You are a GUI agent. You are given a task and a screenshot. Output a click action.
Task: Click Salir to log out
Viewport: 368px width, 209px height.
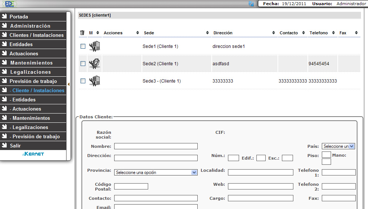point(15,146)
